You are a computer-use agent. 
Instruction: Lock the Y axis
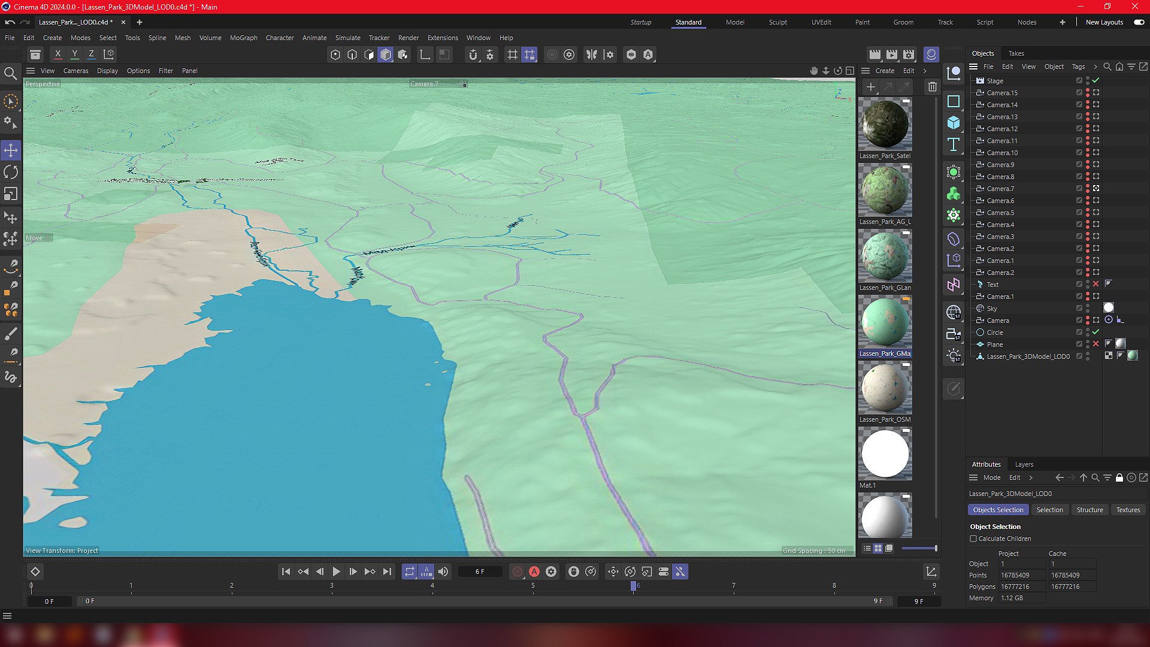(75, 55)
